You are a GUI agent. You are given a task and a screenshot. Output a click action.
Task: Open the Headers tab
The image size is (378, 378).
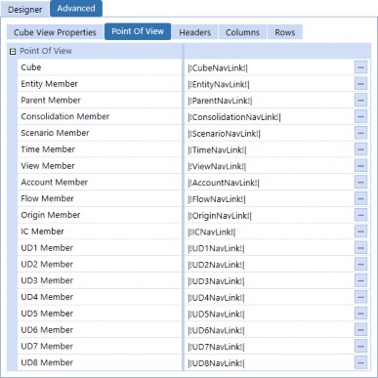pyautogui.click(x=194, y=32)
